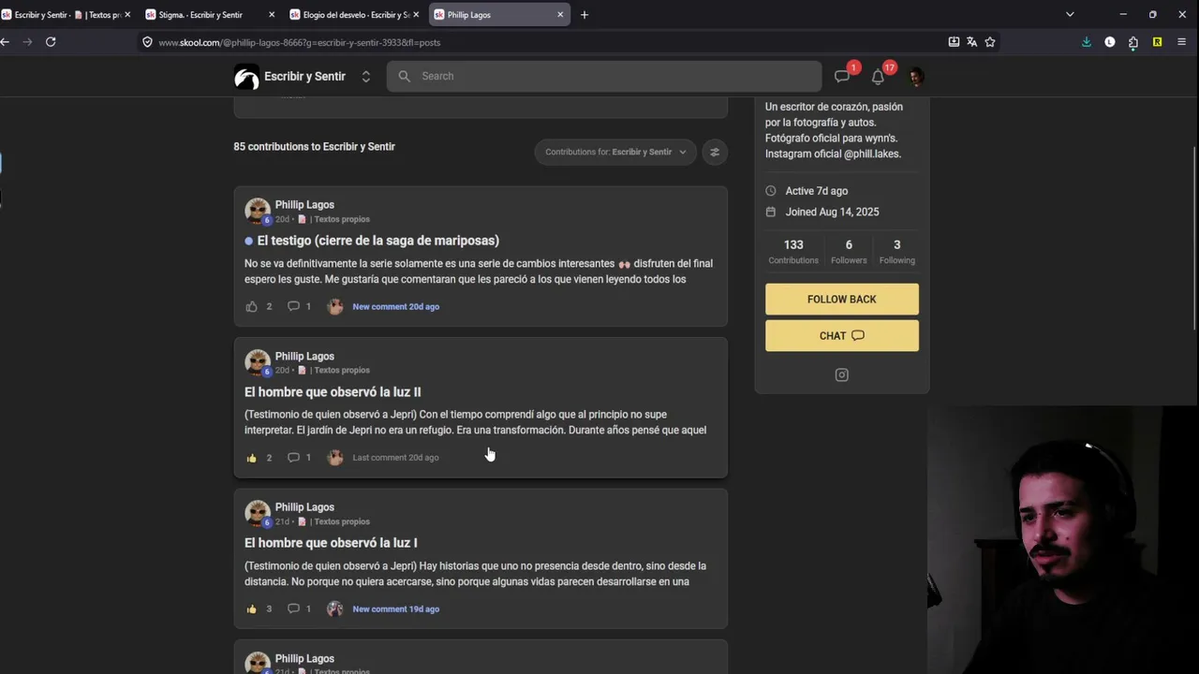This screenshot has width=1199, height=674.
Task: Click Last comment 20d ago
Action: pyautogui.click(x=395, y=458)
